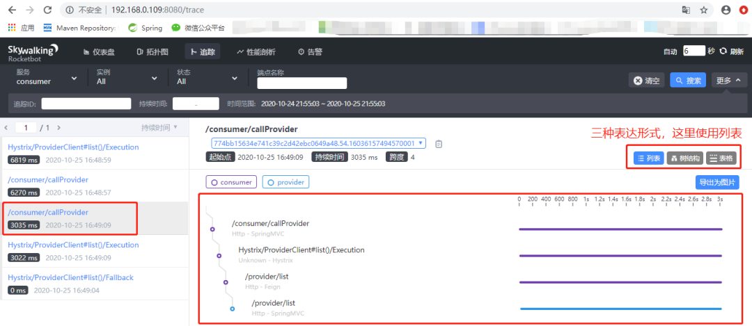Switch to the 拓扑图 topology tab
752x326 pixels.
152,51
